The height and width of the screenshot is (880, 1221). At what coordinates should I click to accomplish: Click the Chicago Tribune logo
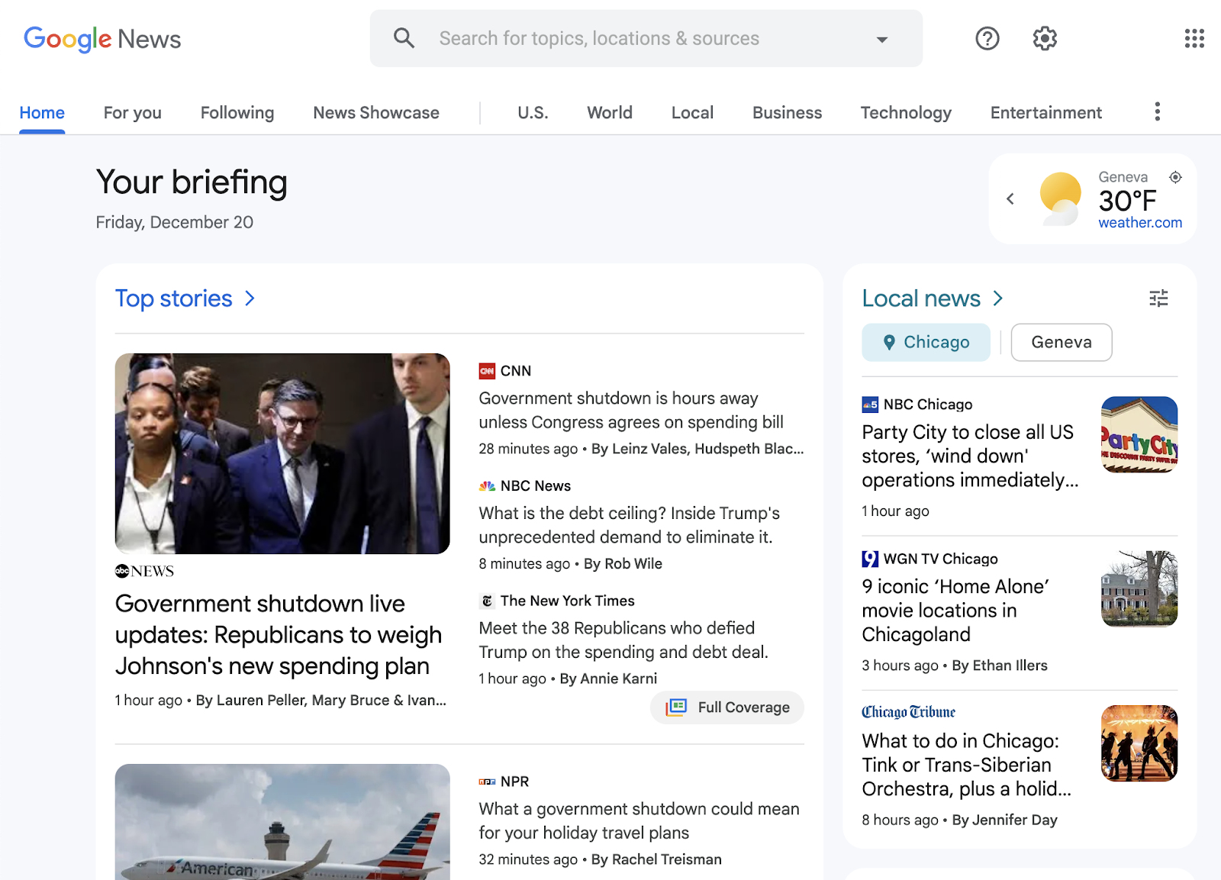coord(908,712)
